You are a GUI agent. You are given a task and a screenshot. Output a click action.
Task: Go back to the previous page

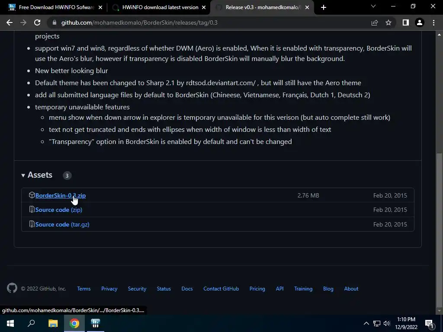(10, 22)
